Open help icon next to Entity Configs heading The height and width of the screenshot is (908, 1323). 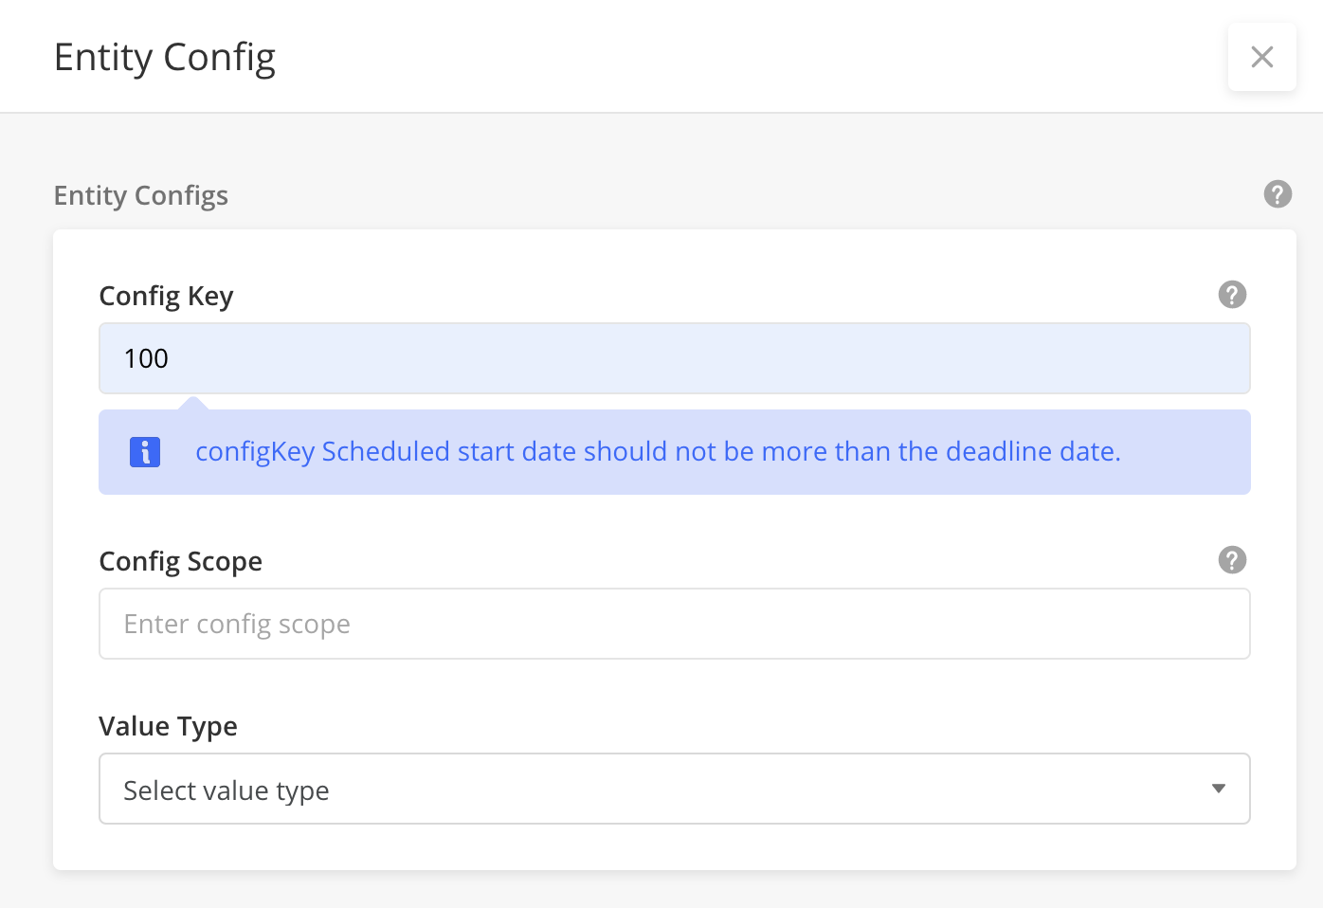tap(1278, 194)
